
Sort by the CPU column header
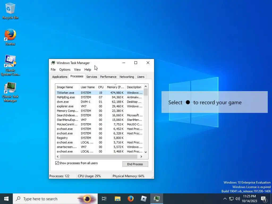click(x=101, y=87)
